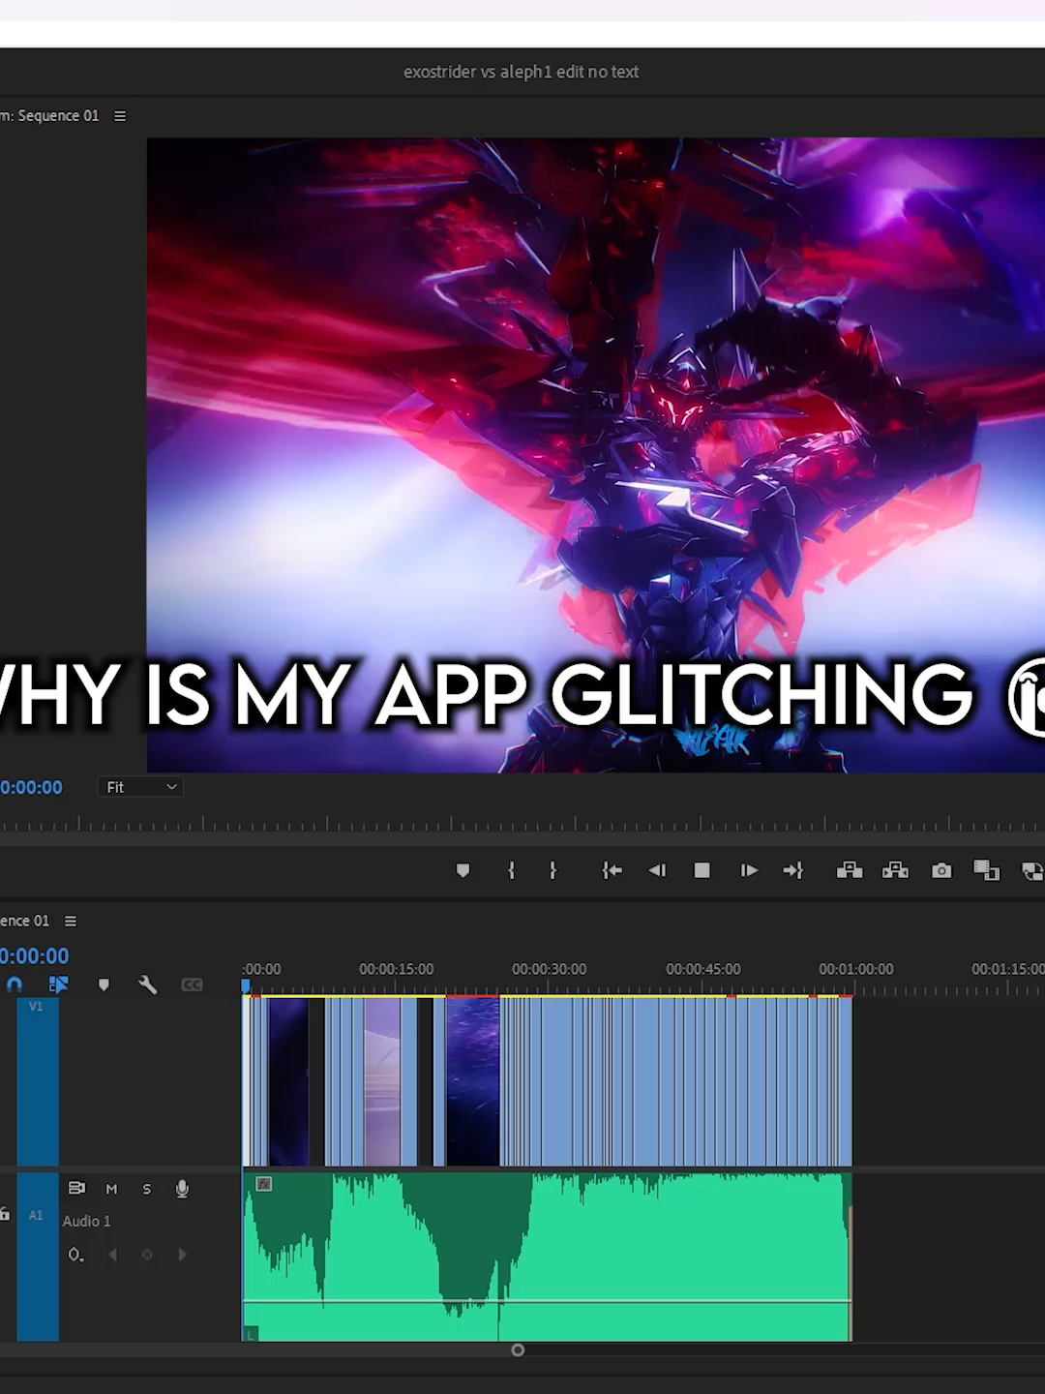
Task: Click the Extract button
Action: (895, 870)
